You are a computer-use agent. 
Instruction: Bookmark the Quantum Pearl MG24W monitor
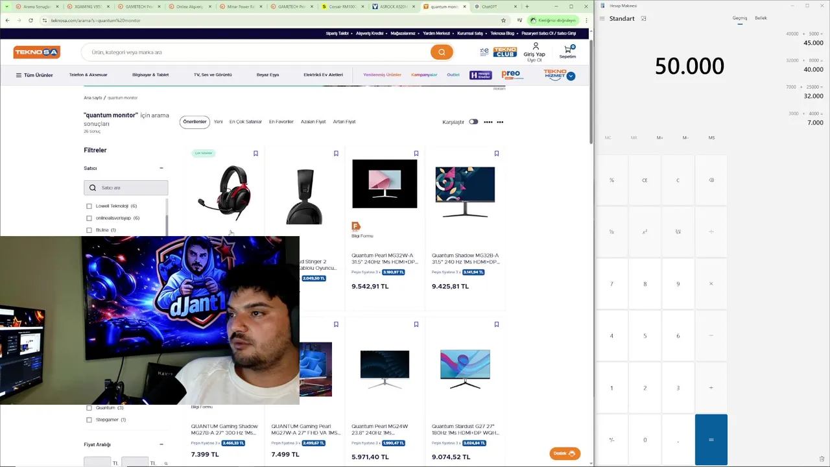click(x=416, y=324)
